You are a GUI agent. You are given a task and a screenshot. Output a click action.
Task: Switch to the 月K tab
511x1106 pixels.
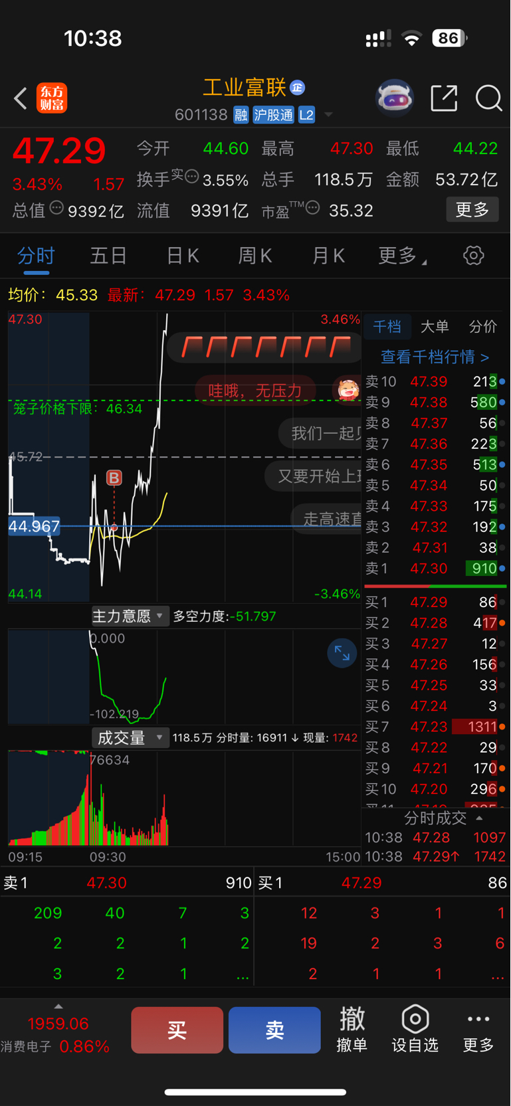(328, 256)
